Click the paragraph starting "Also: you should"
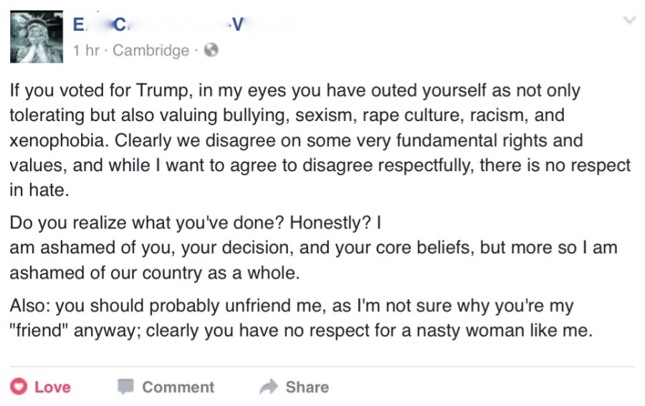The image size is (645, 406). (x=301, y=319)
